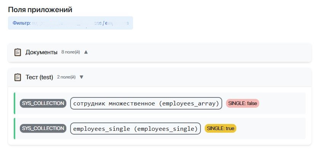The height and width of the screenshot is (149, 324).
Task: Open the Документы group header
Action: pyautogui.click(x=159, y=52)
